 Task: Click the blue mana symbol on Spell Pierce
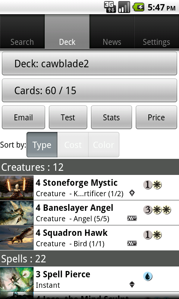click(x=148, y=276)
